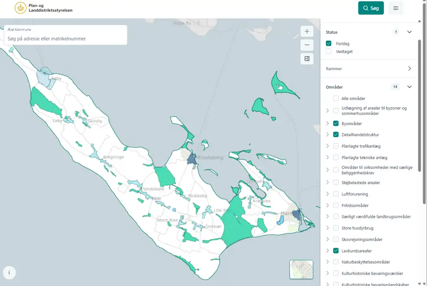Collapse the side panel using the panel icon
The image size is (427, 286).
coord(307,59)
